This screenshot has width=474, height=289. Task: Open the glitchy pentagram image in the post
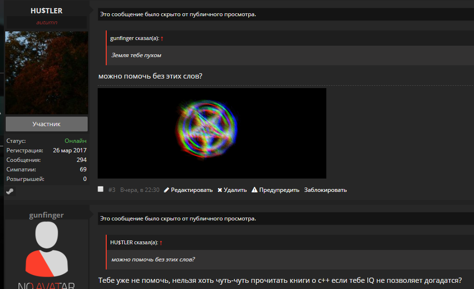click(212, 133)
